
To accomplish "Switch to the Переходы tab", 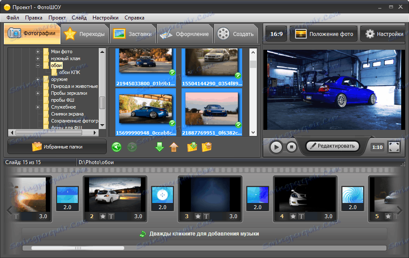I will [85, 34].
